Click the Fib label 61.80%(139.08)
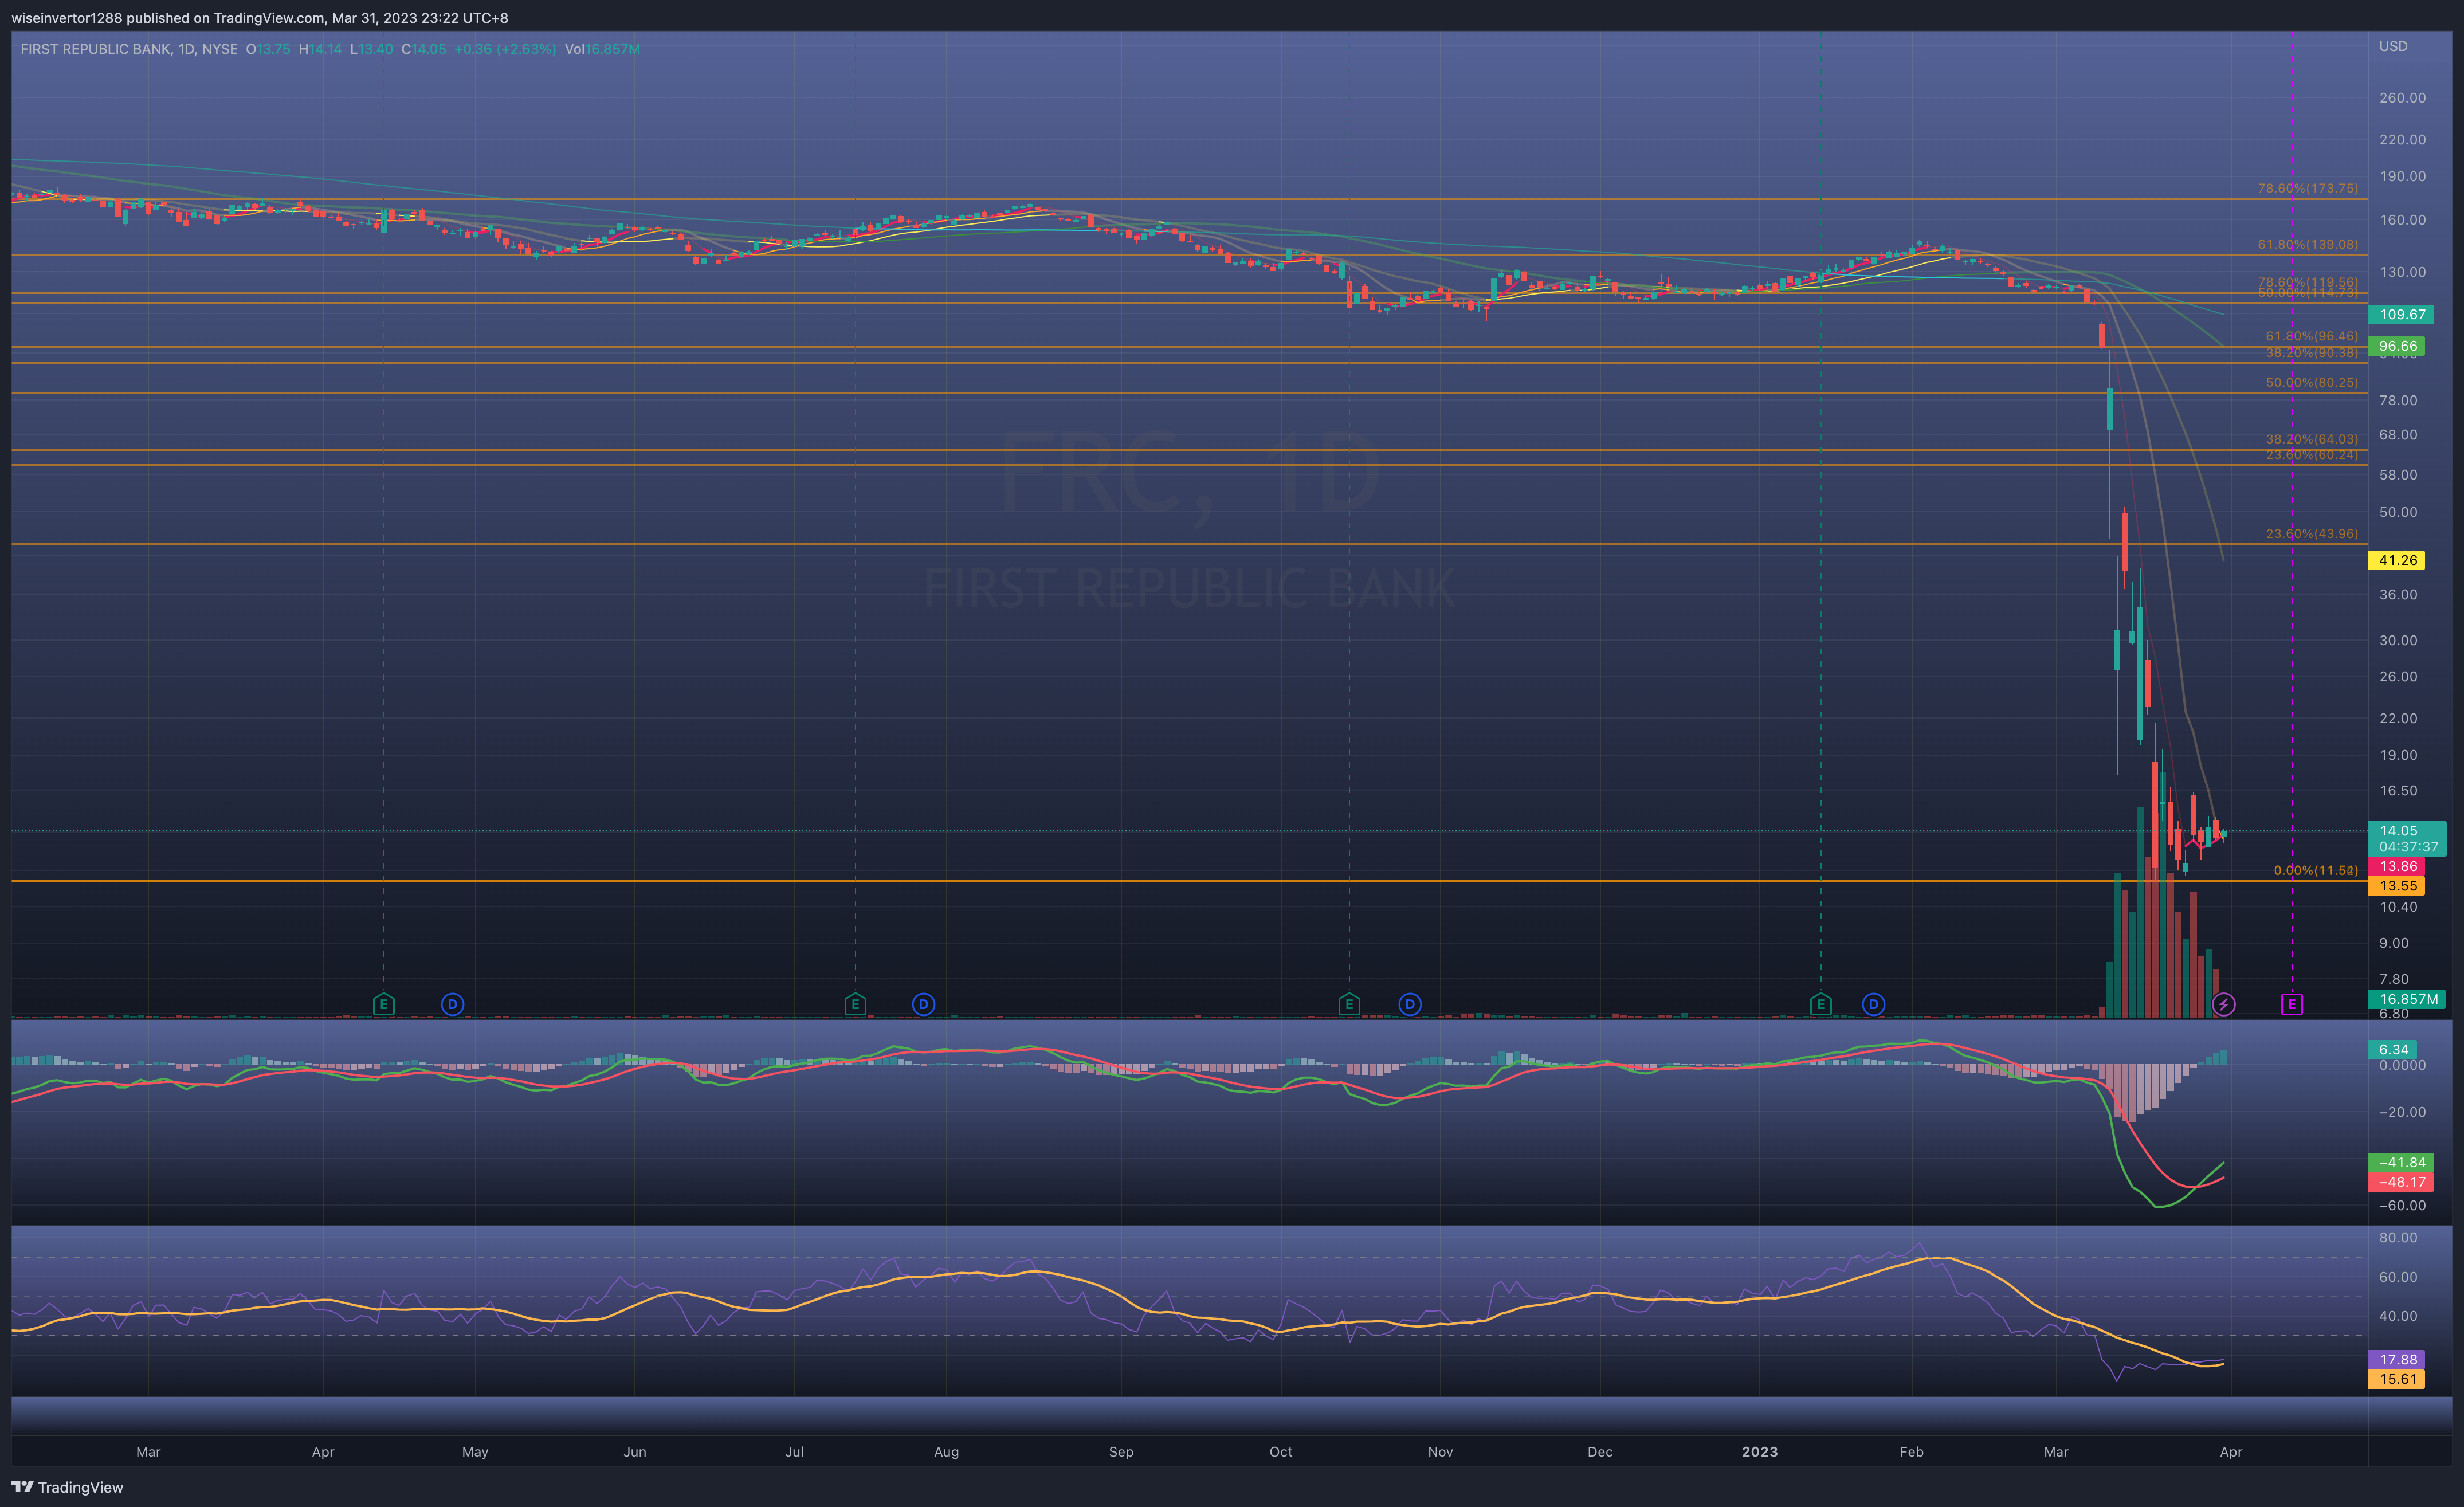The height and width of the screenshot is (1507, 2464). click(2307, 244)
